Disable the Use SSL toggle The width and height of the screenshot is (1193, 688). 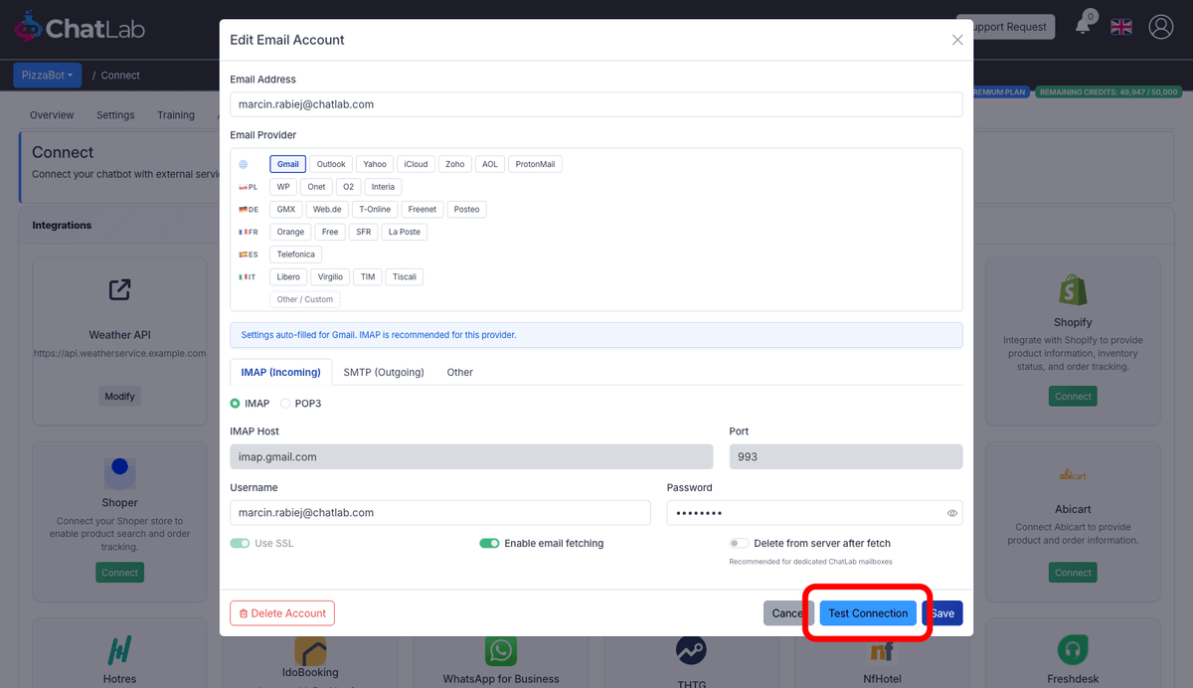[x=239, y=543]
